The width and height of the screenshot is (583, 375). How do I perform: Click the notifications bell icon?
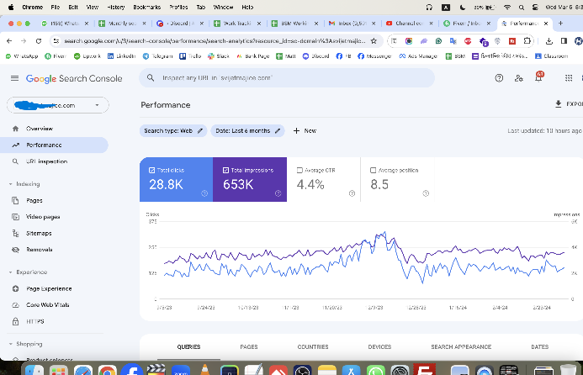point(538,78)
